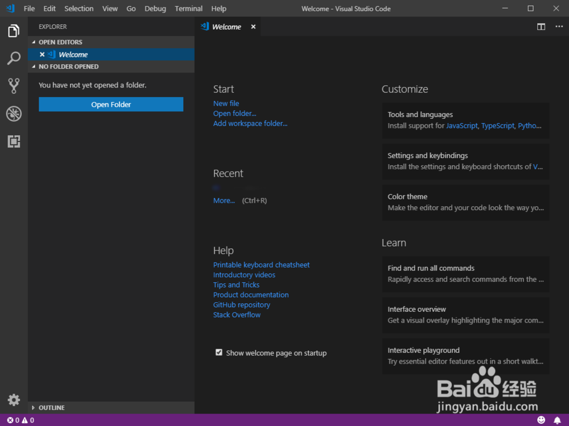This screenshot has width=569, height=426.
Task: Close the Welcome tab
Action: pos(253,27)
